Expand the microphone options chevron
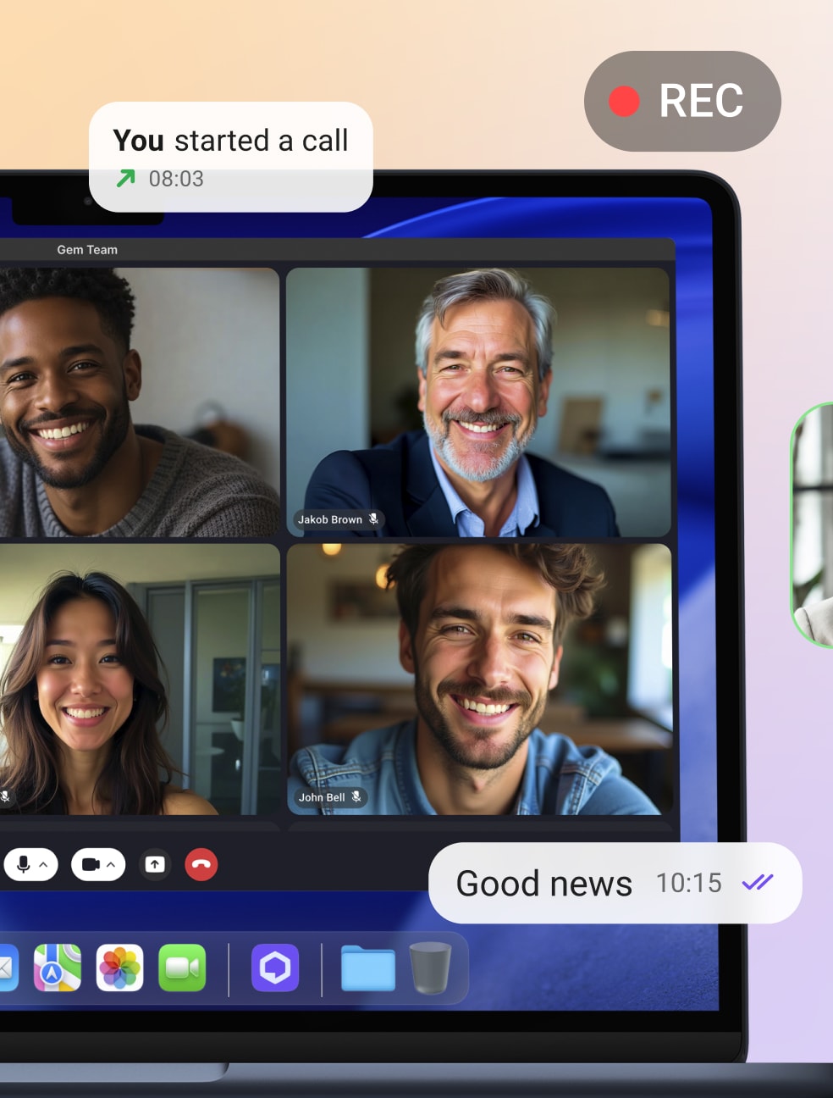This screenshot has width=833, height=1098. [x=43, y=865]
